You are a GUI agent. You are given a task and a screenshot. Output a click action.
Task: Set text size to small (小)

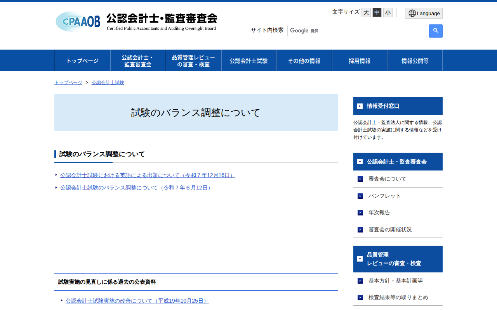coord(388,12)
